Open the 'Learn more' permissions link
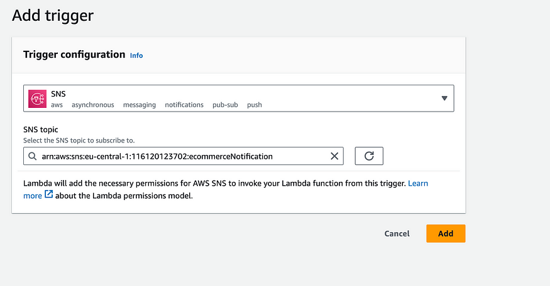Image resolution: width=550 pixels, height=286 pixels. tap(418, 183)
